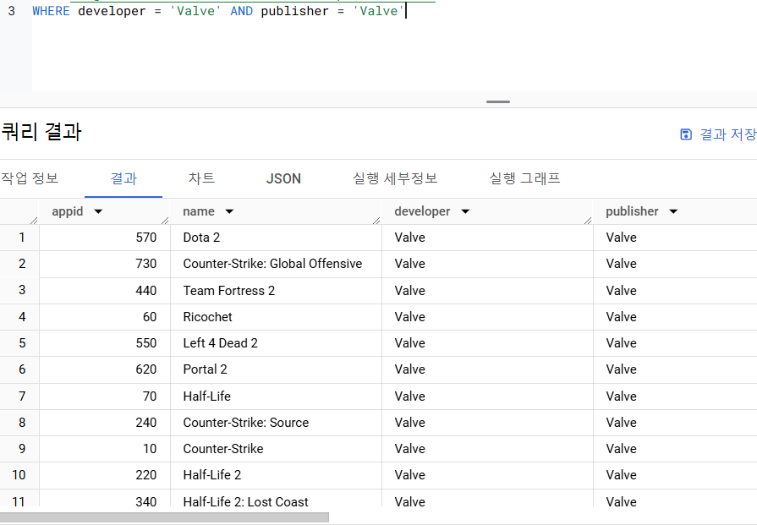Viewport: 757px width, 525px height.
Task: Click appid value 440
Action: 145,291
